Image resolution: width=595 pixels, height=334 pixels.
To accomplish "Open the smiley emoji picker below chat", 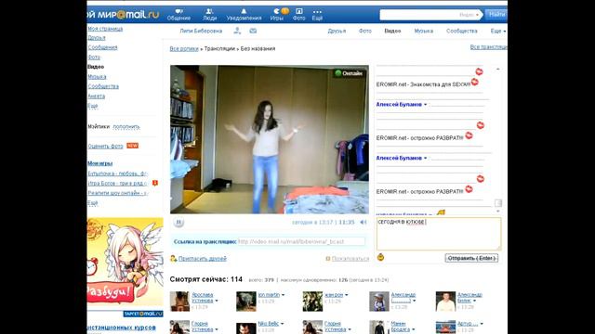I will coord(380,258).
